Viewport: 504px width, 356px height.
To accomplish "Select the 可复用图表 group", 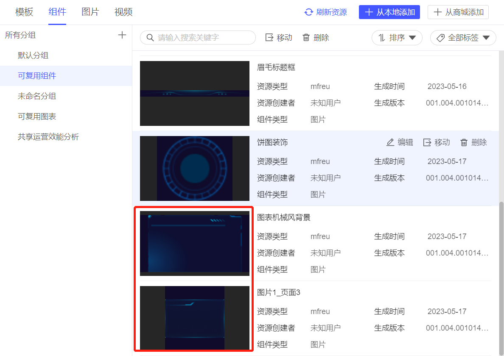I will [37, 117].
